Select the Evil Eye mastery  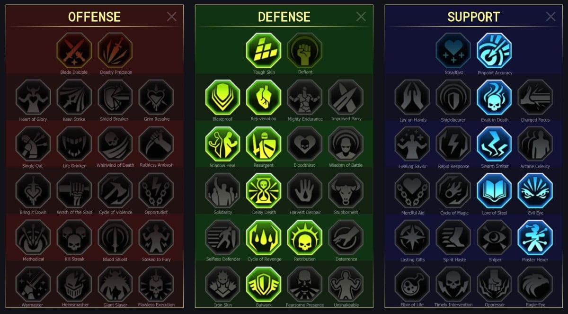click(x=535, y=191)
